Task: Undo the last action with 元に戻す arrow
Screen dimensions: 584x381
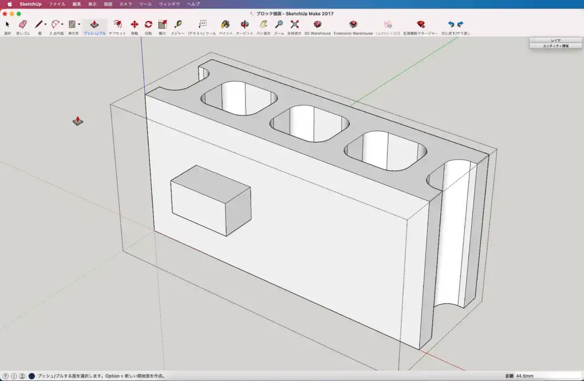Action: click(x=451, y=24)
